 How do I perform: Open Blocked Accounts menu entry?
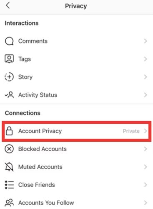(x=76, y=149)
